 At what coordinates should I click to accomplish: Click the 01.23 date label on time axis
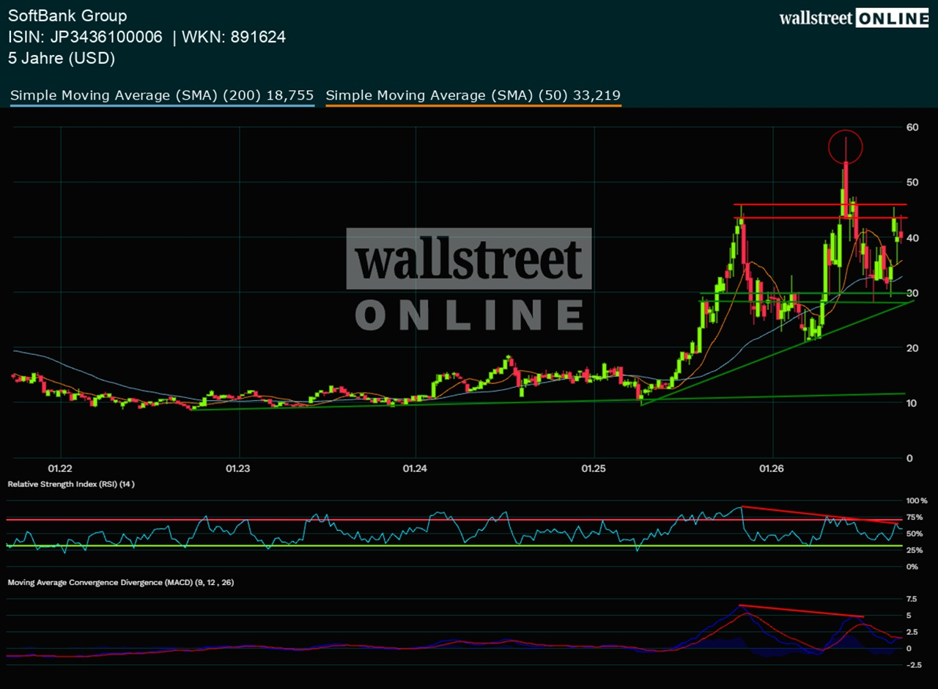pos(239,468)
